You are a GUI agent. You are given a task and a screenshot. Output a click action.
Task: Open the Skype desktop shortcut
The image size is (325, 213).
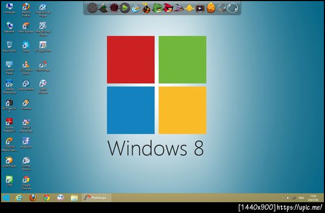point(26,46)
